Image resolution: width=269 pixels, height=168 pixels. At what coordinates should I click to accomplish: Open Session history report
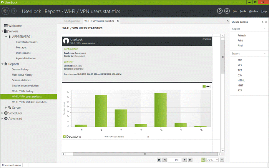tap(20, 69)
